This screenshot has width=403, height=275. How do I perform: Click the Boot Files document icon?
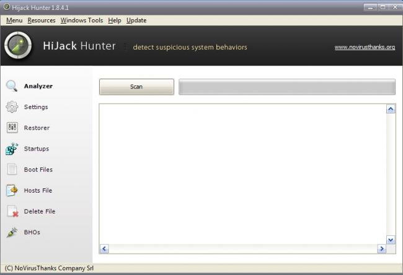click(x=12, y=170)
